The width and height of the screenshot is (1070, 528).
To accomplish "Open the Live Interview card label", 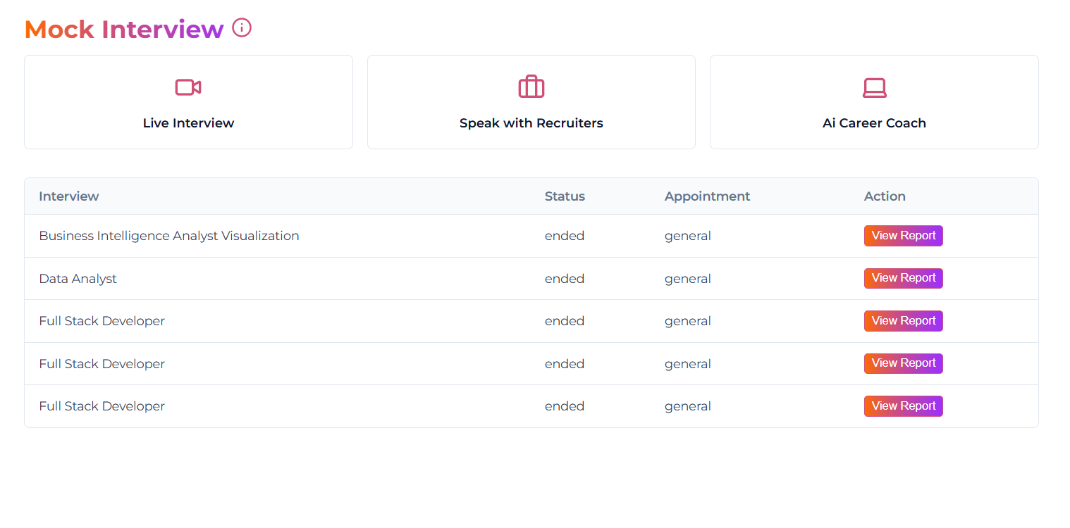I will point(188,123).
